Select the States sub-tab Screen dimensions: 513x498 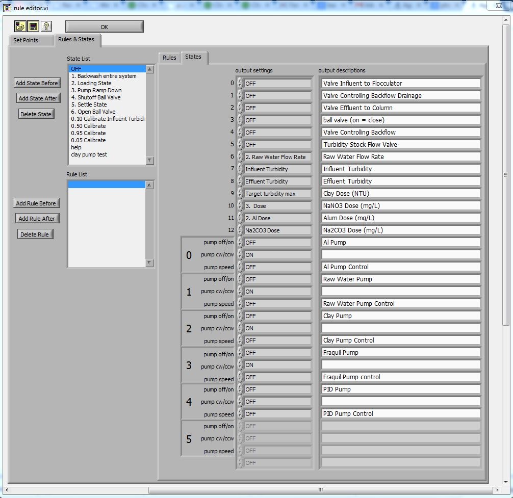click(193, 57)
